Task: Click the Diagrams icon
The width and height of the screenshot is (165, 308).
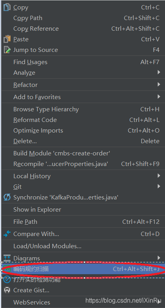Action: 7,258
